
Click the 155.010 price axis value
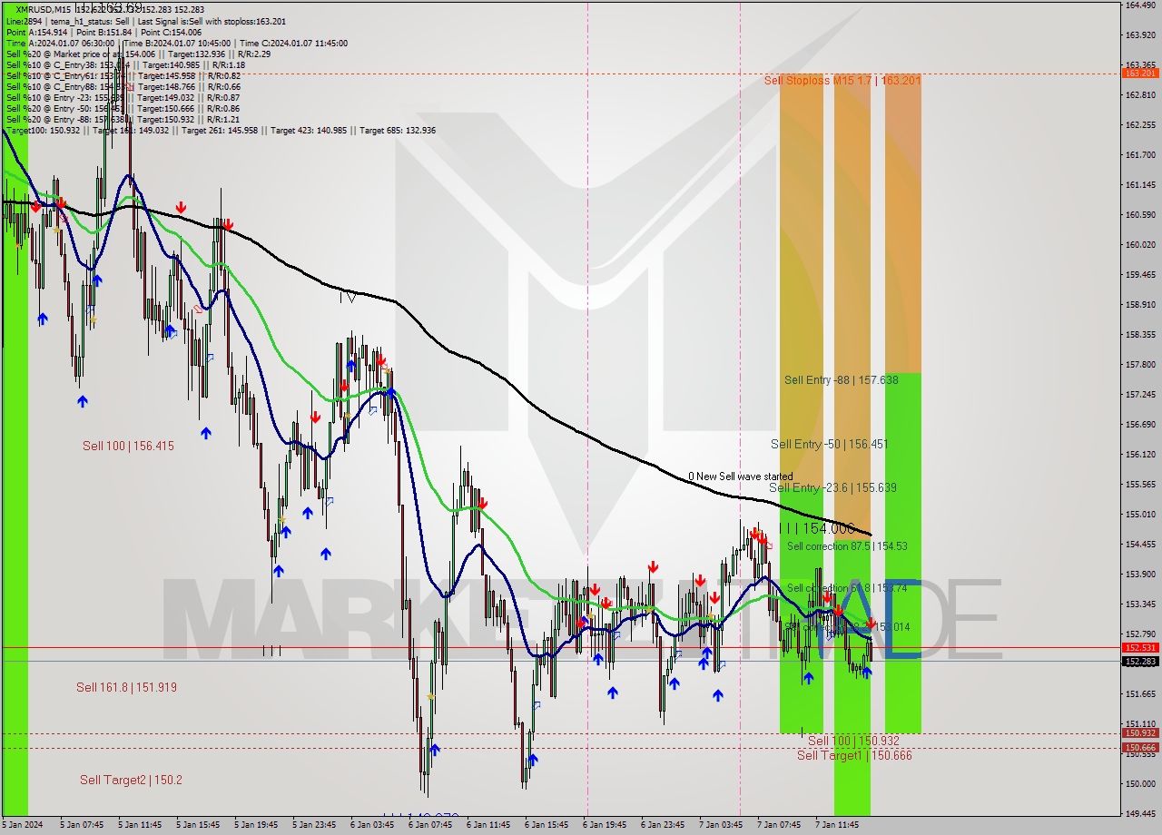coord(1140,515)
